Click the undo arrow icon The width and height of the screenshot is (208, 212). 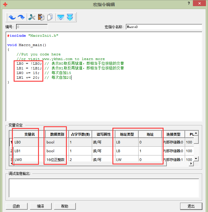click(x=12, y=17)
